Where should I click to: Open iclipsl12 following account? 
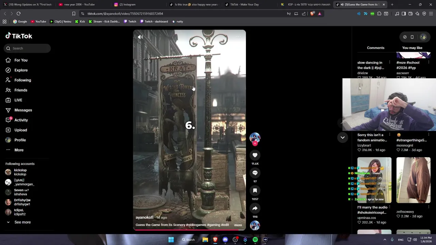(20, 212)
